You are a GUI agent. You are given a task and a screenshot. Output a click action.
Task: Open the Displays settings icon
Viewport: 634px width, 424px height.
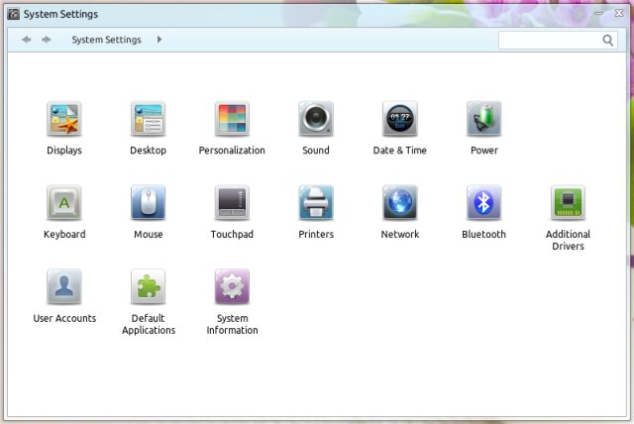[x=63, y=119]
